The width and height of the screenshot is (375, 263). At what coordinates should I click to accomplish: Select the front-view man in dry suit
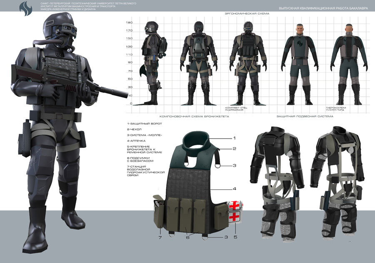point(300,64)
